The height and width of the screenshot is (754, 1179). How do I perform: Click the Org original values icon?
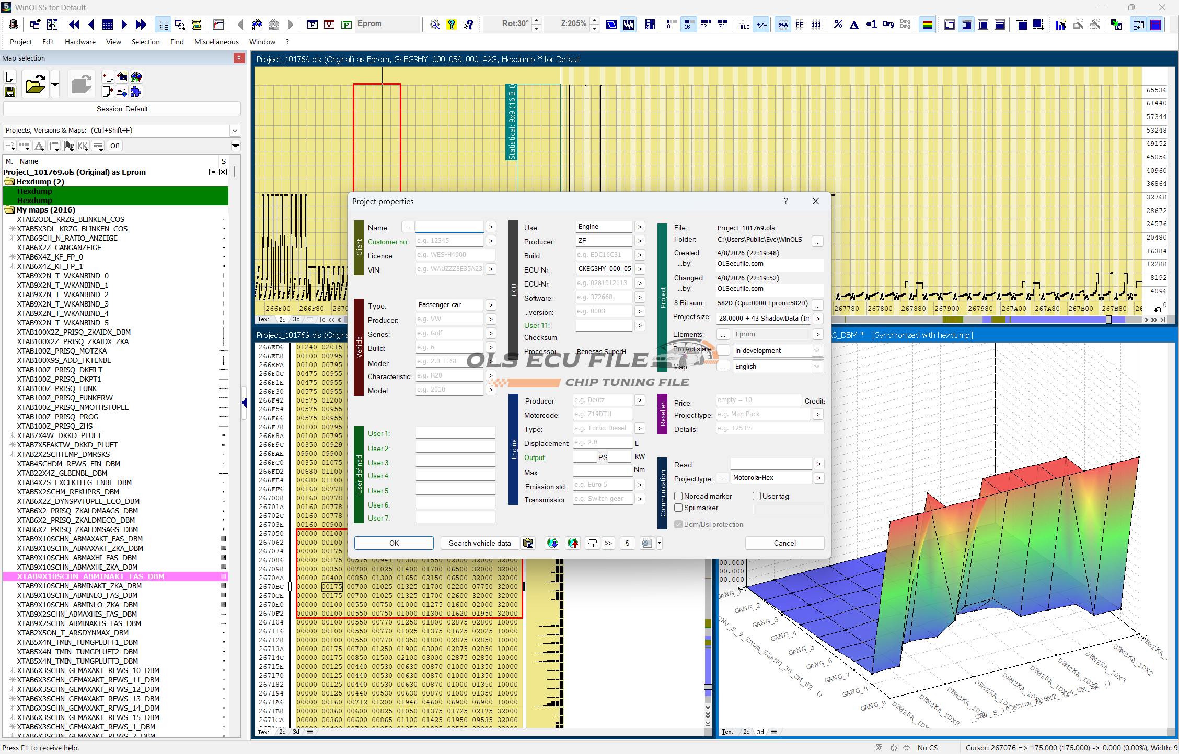tap(888, 25)
